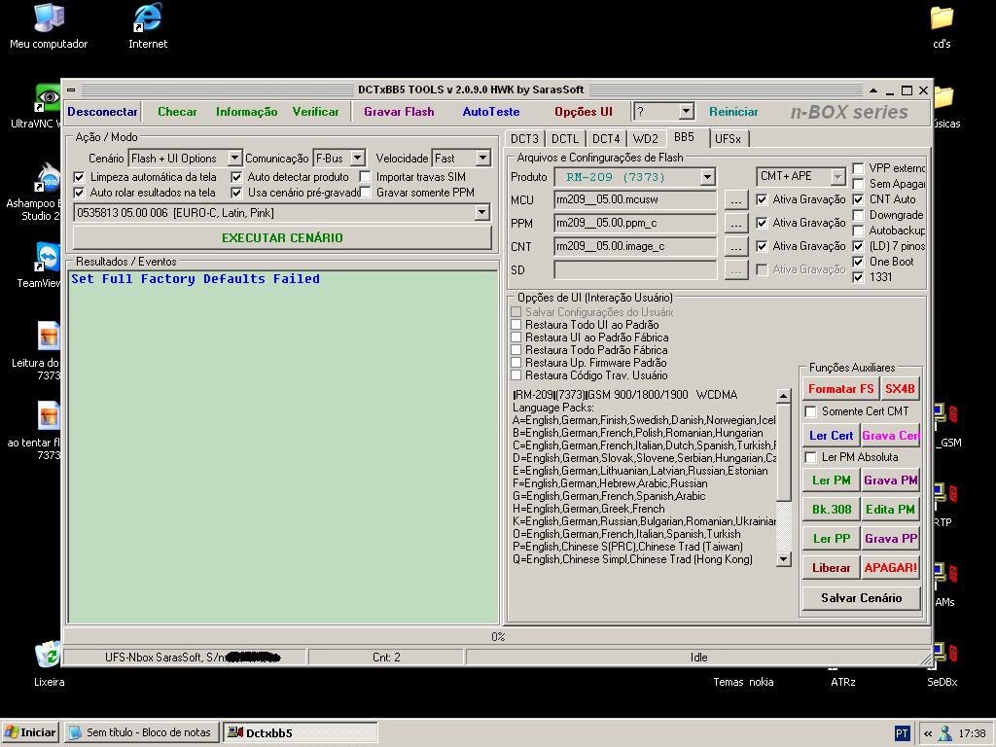This screenshot has width=996, height=747.
Task: Toggle One Boot checkbox
Action: tap(858, 262)
